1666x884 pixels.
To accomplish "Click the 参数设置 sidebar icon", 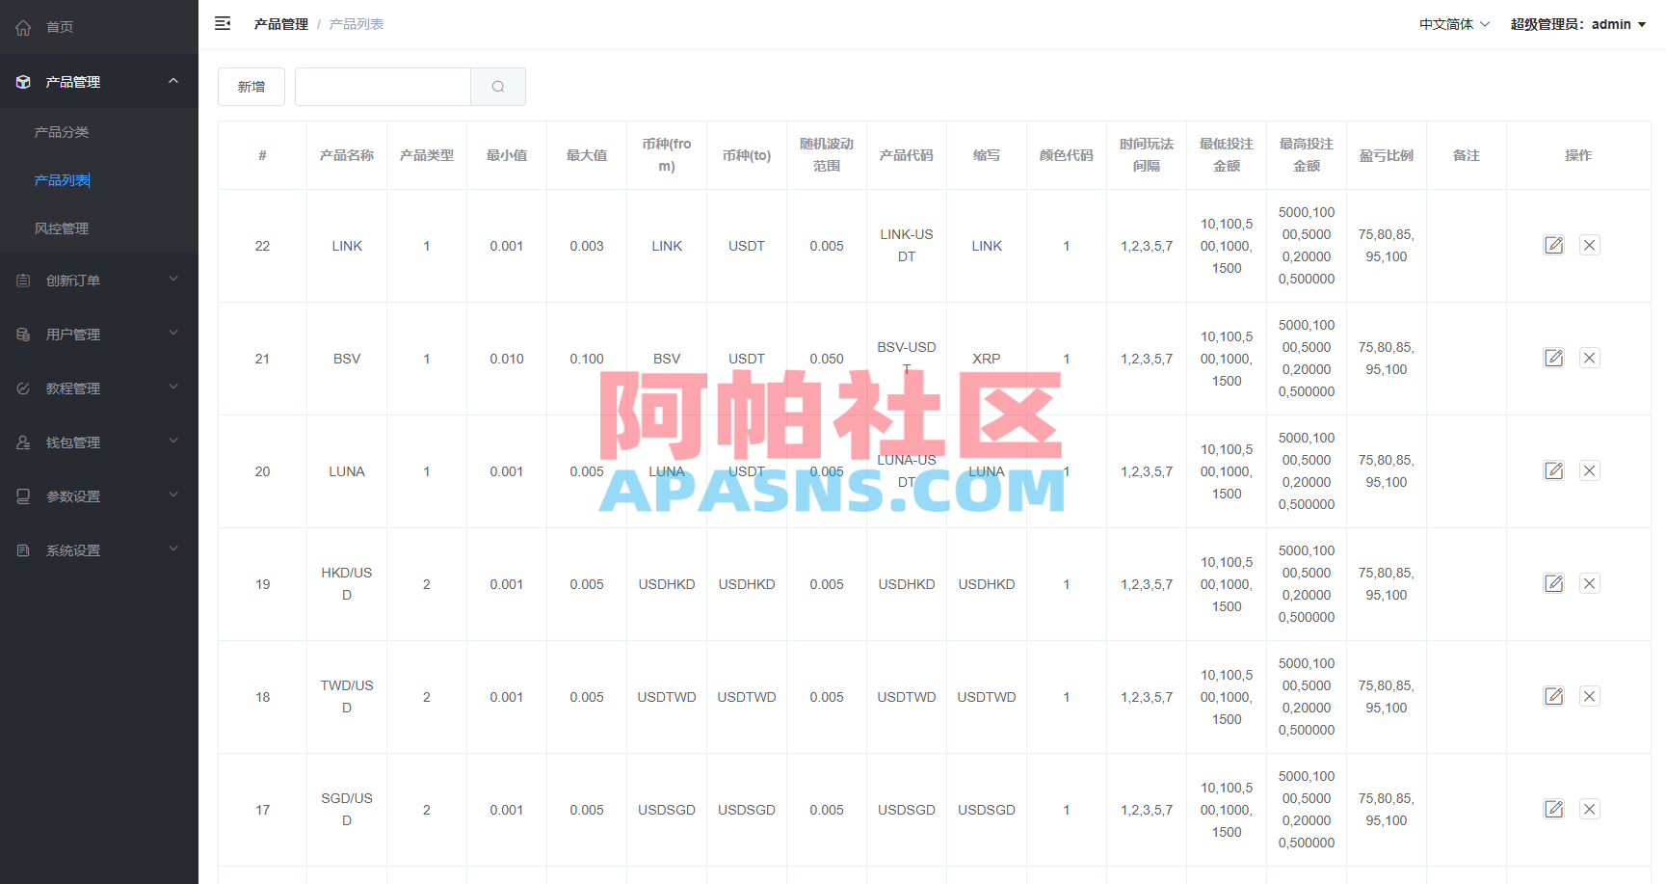I will (23, 496).
